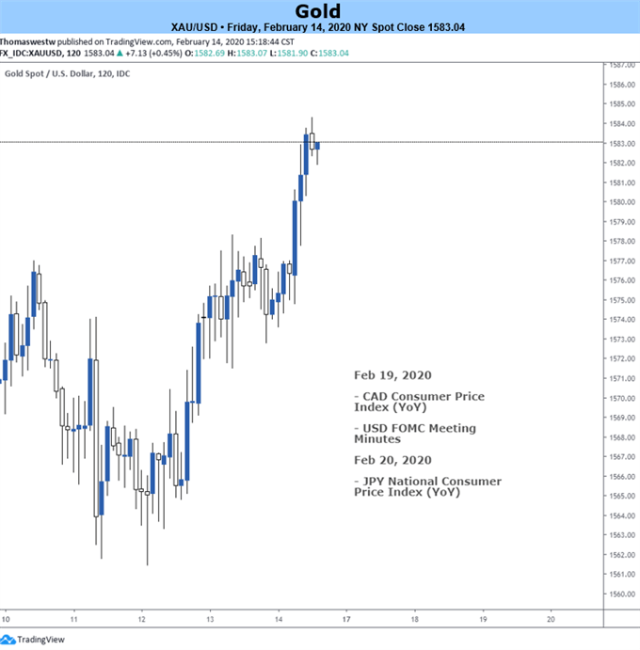Click date label '19' on time axis
Viewport: 640px width, 650px height.
click(x=483, y=619)
